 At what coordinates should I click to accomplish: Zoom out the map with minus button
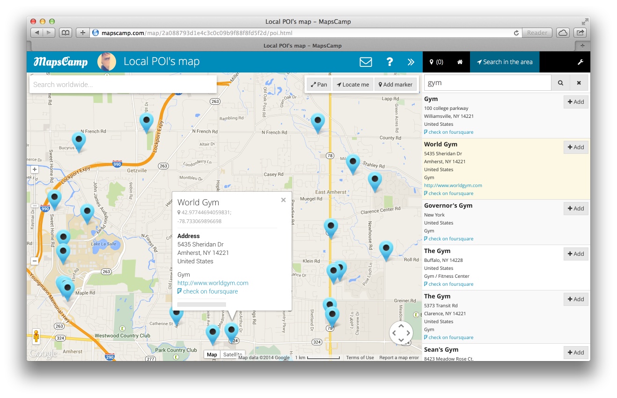(35, 261)
